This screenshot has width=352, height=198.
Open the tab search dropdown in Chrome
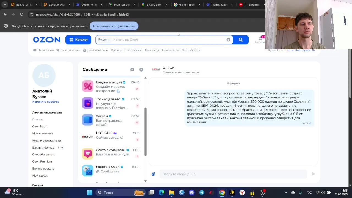5,5
